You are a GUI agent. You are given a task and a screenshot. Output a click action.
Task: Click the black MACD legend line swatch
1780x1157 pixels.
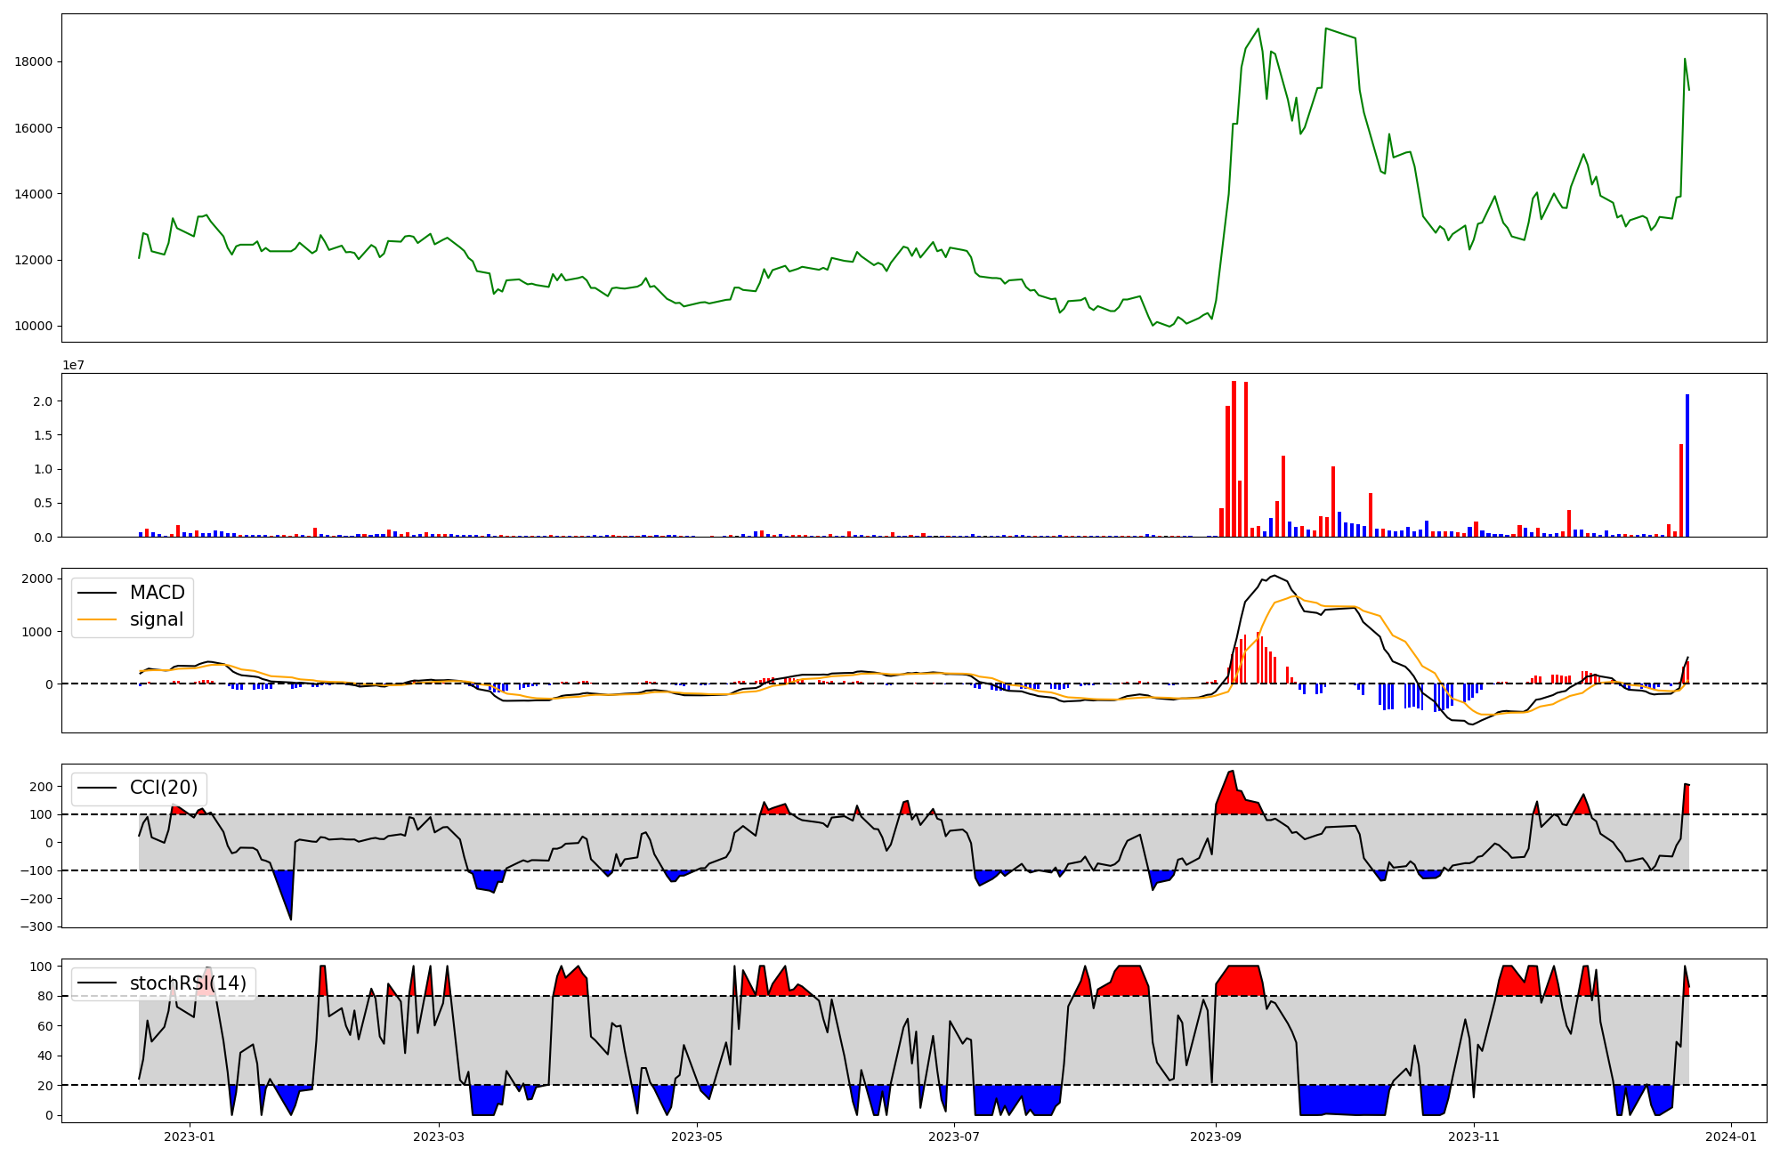(x=97, y=593)
